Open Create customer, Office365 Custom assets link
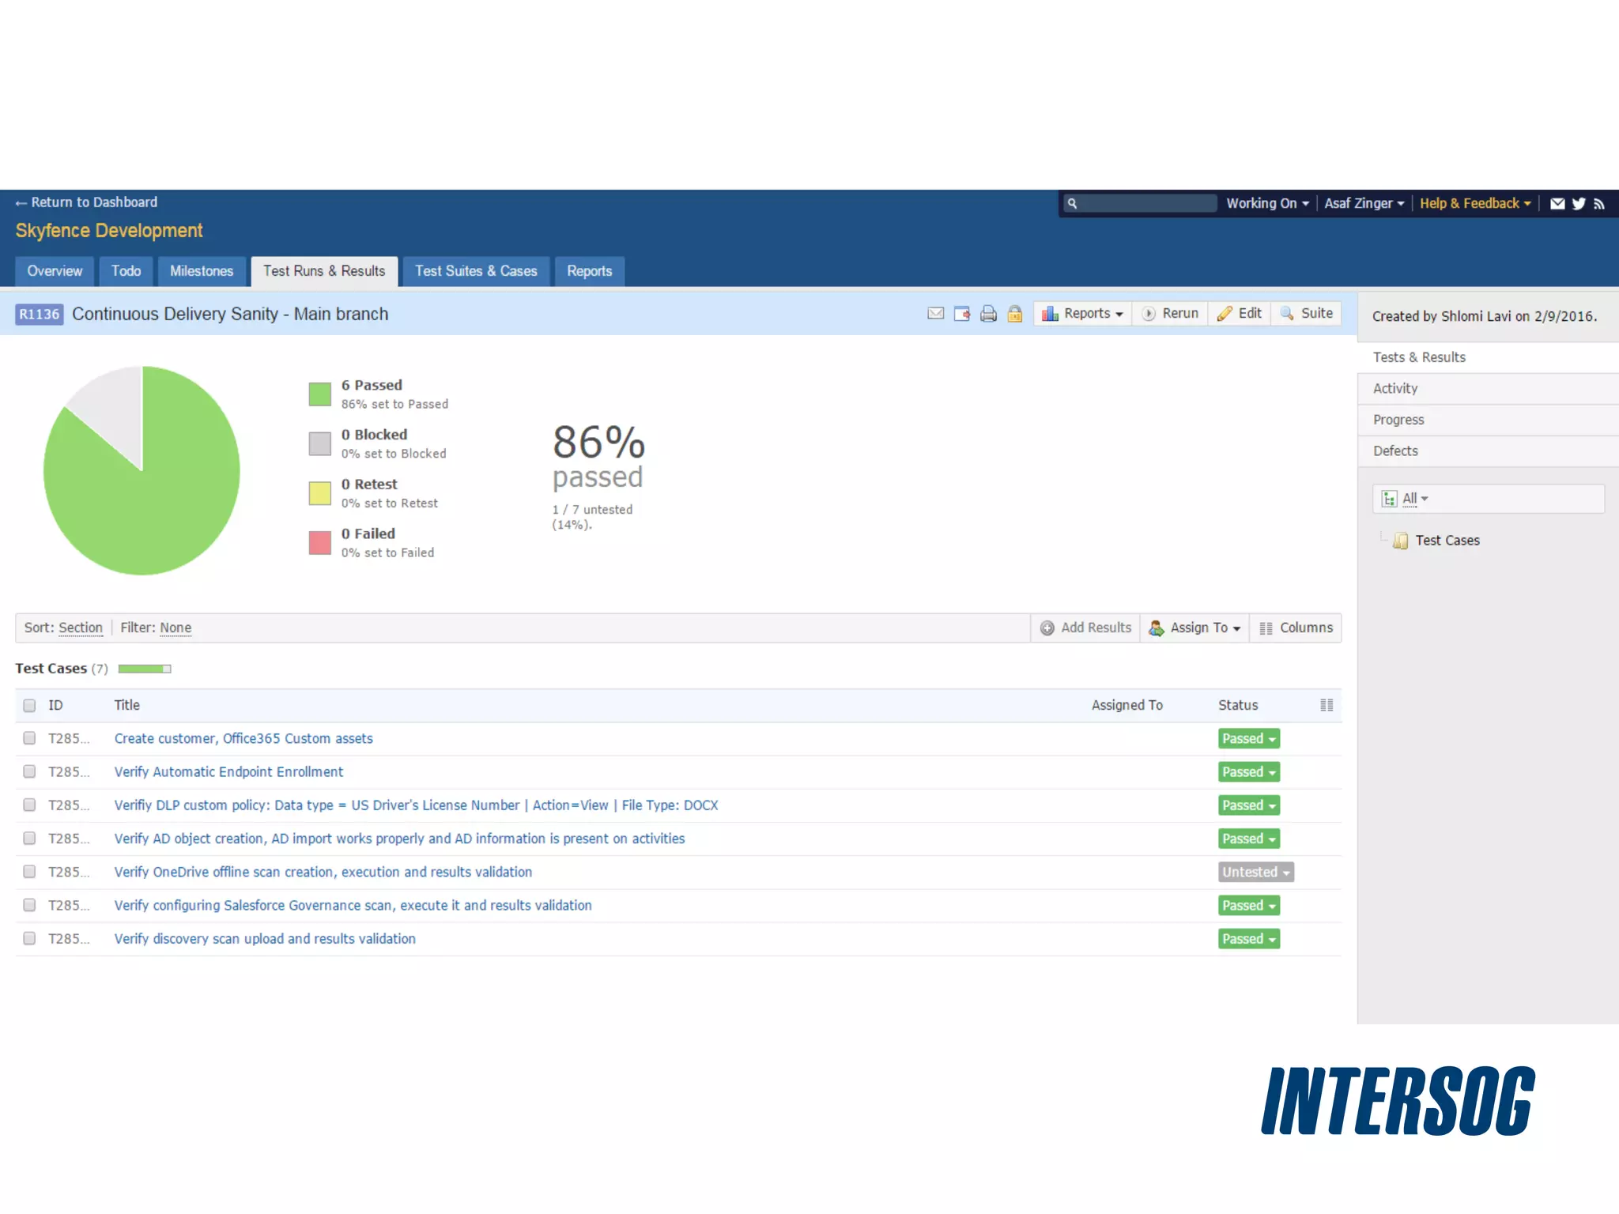Screen dimensions: 1619x1214 pos(243,738)
